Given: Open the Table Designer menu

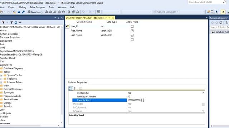Looking at the screenshot, I should coord(37,7).
